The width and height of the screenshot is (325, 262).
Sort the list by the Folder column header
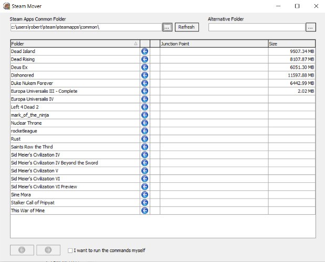coord(74,43)
